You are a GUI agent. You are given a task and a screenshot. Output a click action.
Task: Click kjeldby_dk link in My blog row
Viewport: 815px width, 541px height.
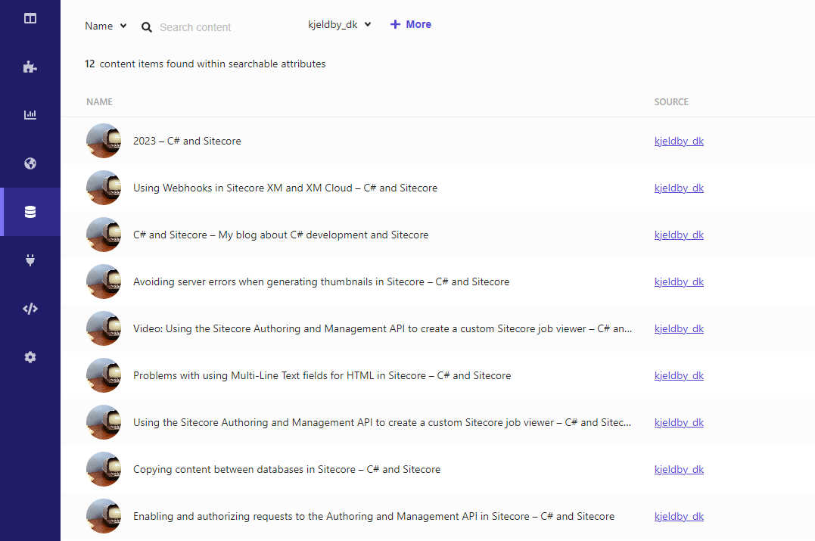tap(679, 235)
